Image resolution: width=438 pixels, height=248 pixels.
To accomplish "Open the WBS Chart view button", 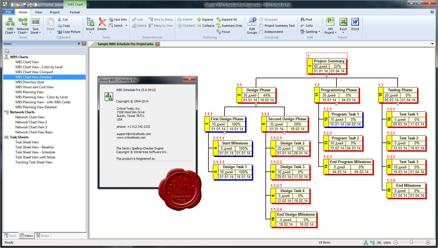I will point(11,26).
